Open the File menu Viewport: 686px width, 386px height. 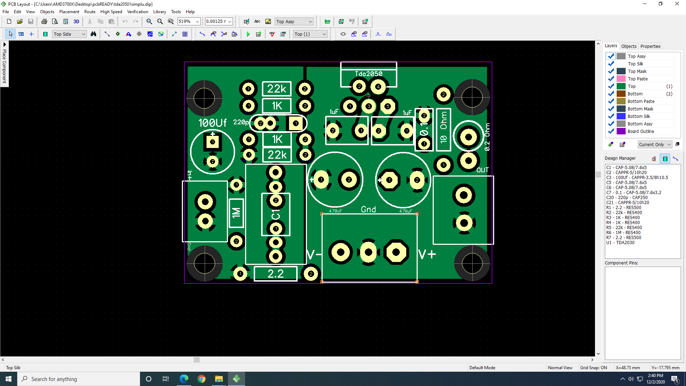pos(6,12)
